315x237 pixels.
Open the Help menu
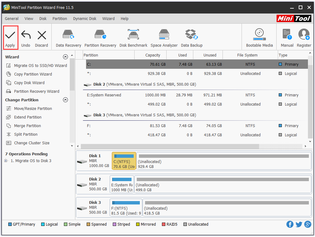click(x=124, y=19)
